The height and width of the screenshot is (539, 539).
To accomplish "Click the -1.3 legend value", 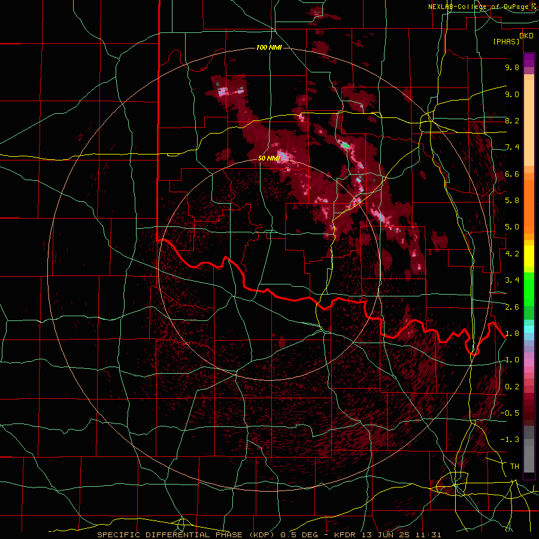I will (510, 440).
